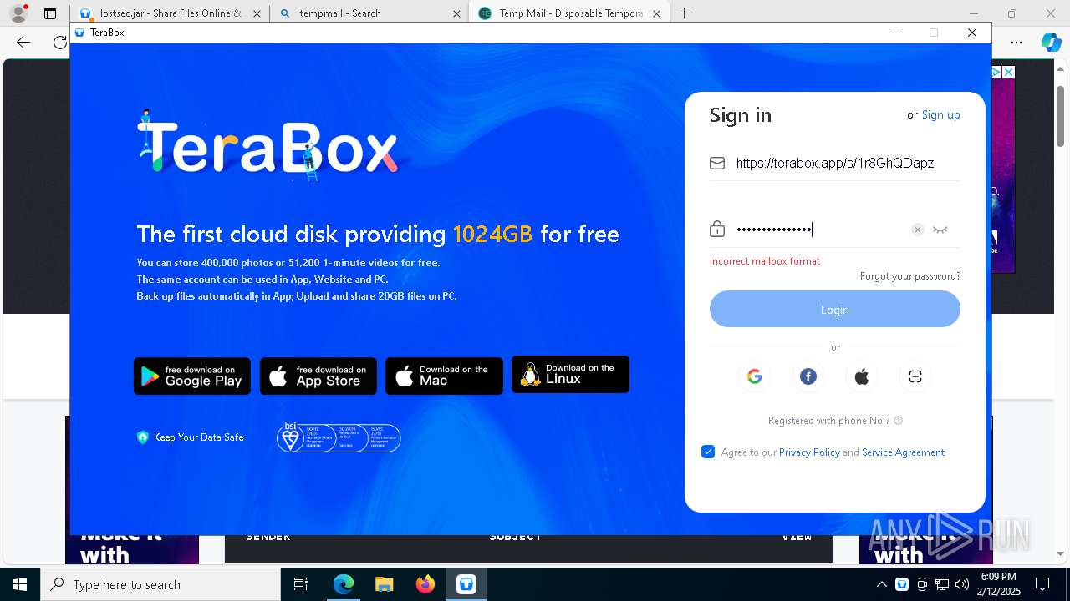Close the TeraBox window
The width and height of the screenshot is (1070, 601).
tap(972, 33)
